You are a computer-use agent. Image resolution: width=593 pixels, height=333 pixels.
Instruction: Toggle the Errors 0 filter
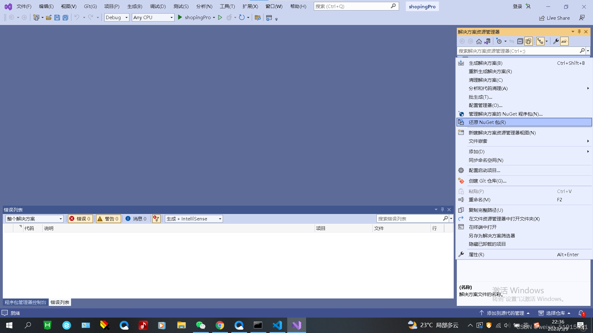pos(80,219)
